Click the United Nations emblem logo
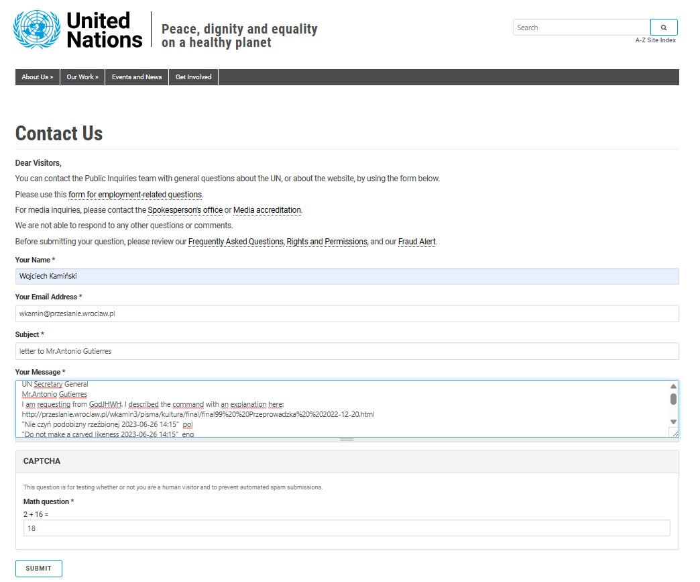 (x=37, y=30)
